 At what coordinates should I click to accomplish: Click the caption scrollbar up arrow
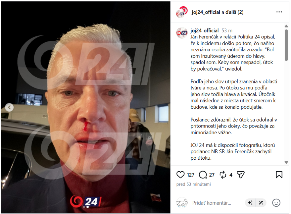[x=286, y=26]
